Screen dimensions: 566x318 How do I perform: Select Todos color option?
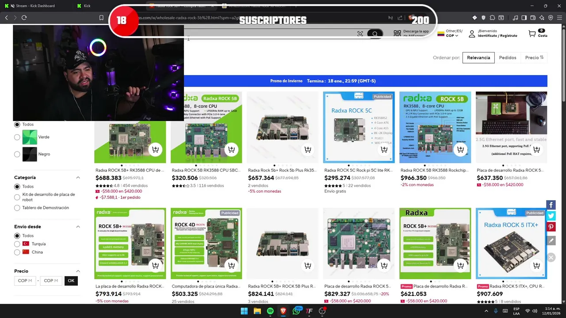coord(17,125)
